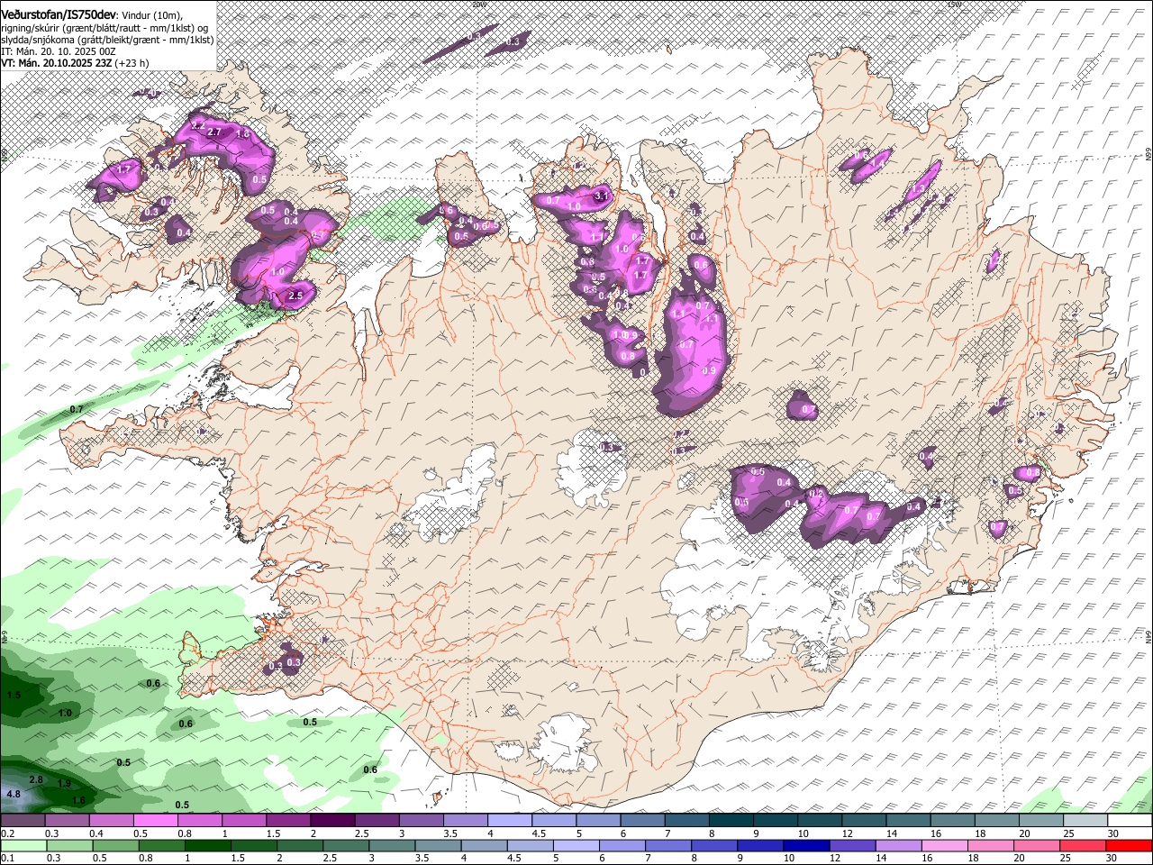The width and height of the screenshot is (1153, 865).
Task: Pick the dark purple 2 snow scale swatch
Action: 332,821
